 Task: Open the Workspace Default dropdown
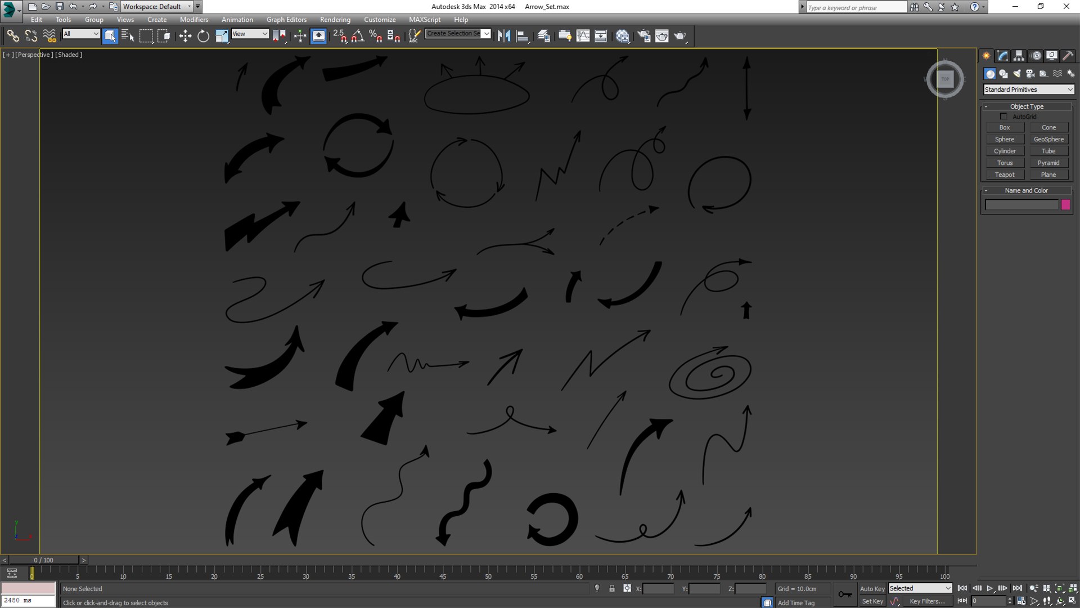(x=156, y=7)
